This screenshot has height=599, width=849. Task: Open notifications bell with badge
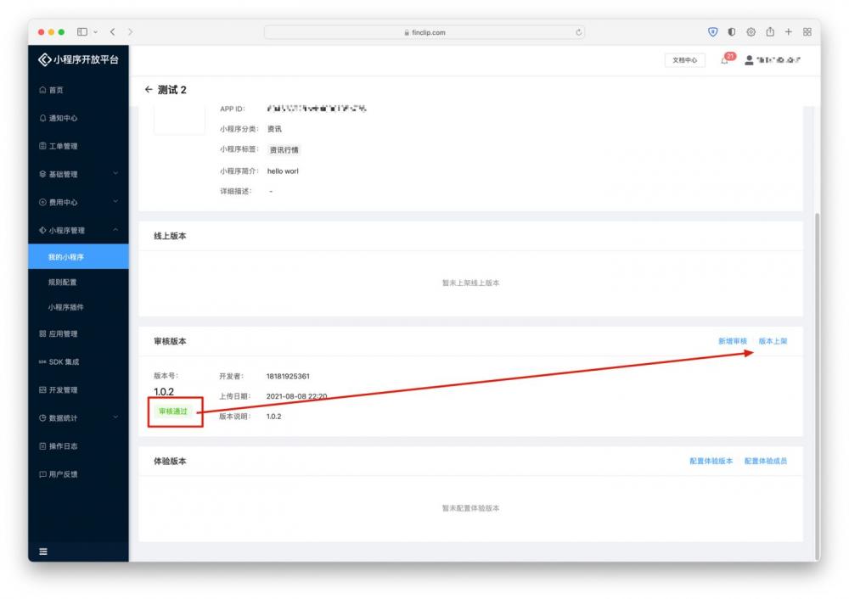tap(727, 59)
